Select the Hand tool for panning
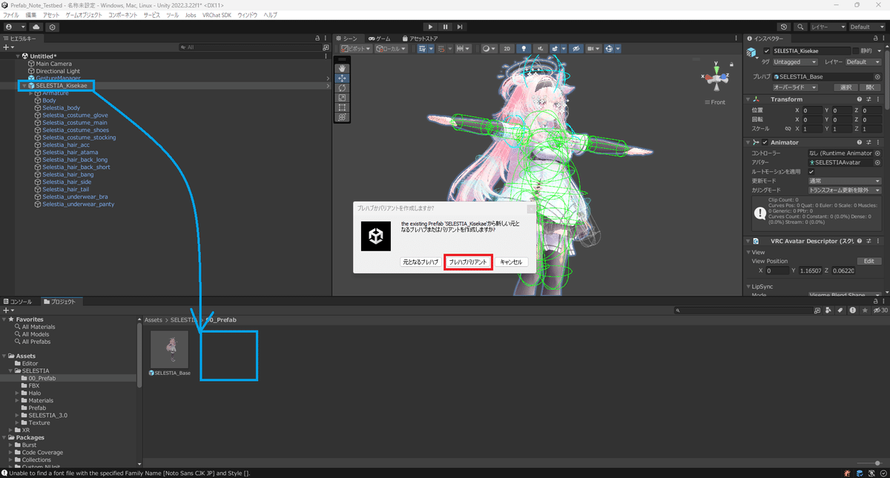The width and height of the screenshot is (890, 478). (341, 67)
